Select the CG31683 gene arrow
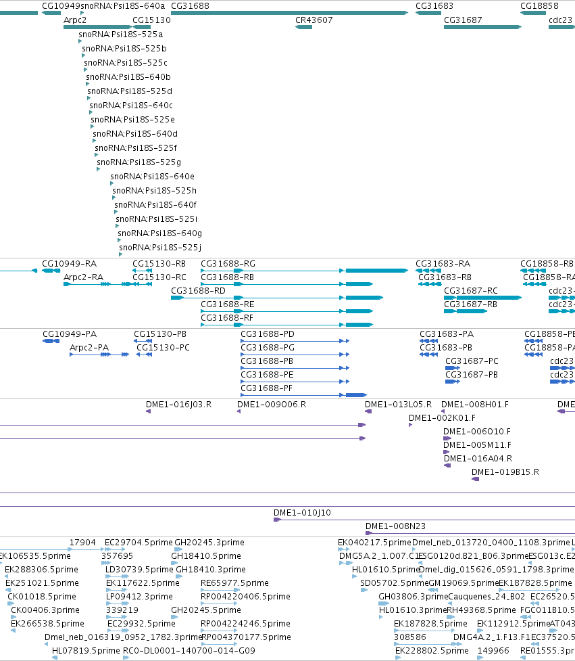This screenshot has height=661, width=575. pyautogui.click(x=428, y=13)
